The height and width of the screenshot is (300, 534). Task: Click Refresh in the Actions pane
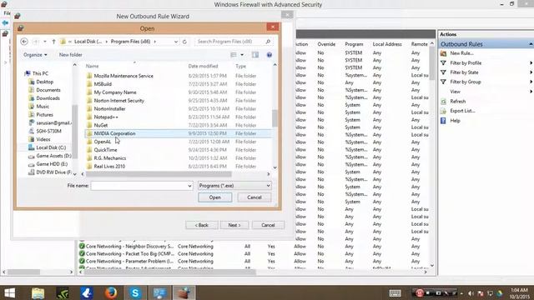(x=457, y=102)
